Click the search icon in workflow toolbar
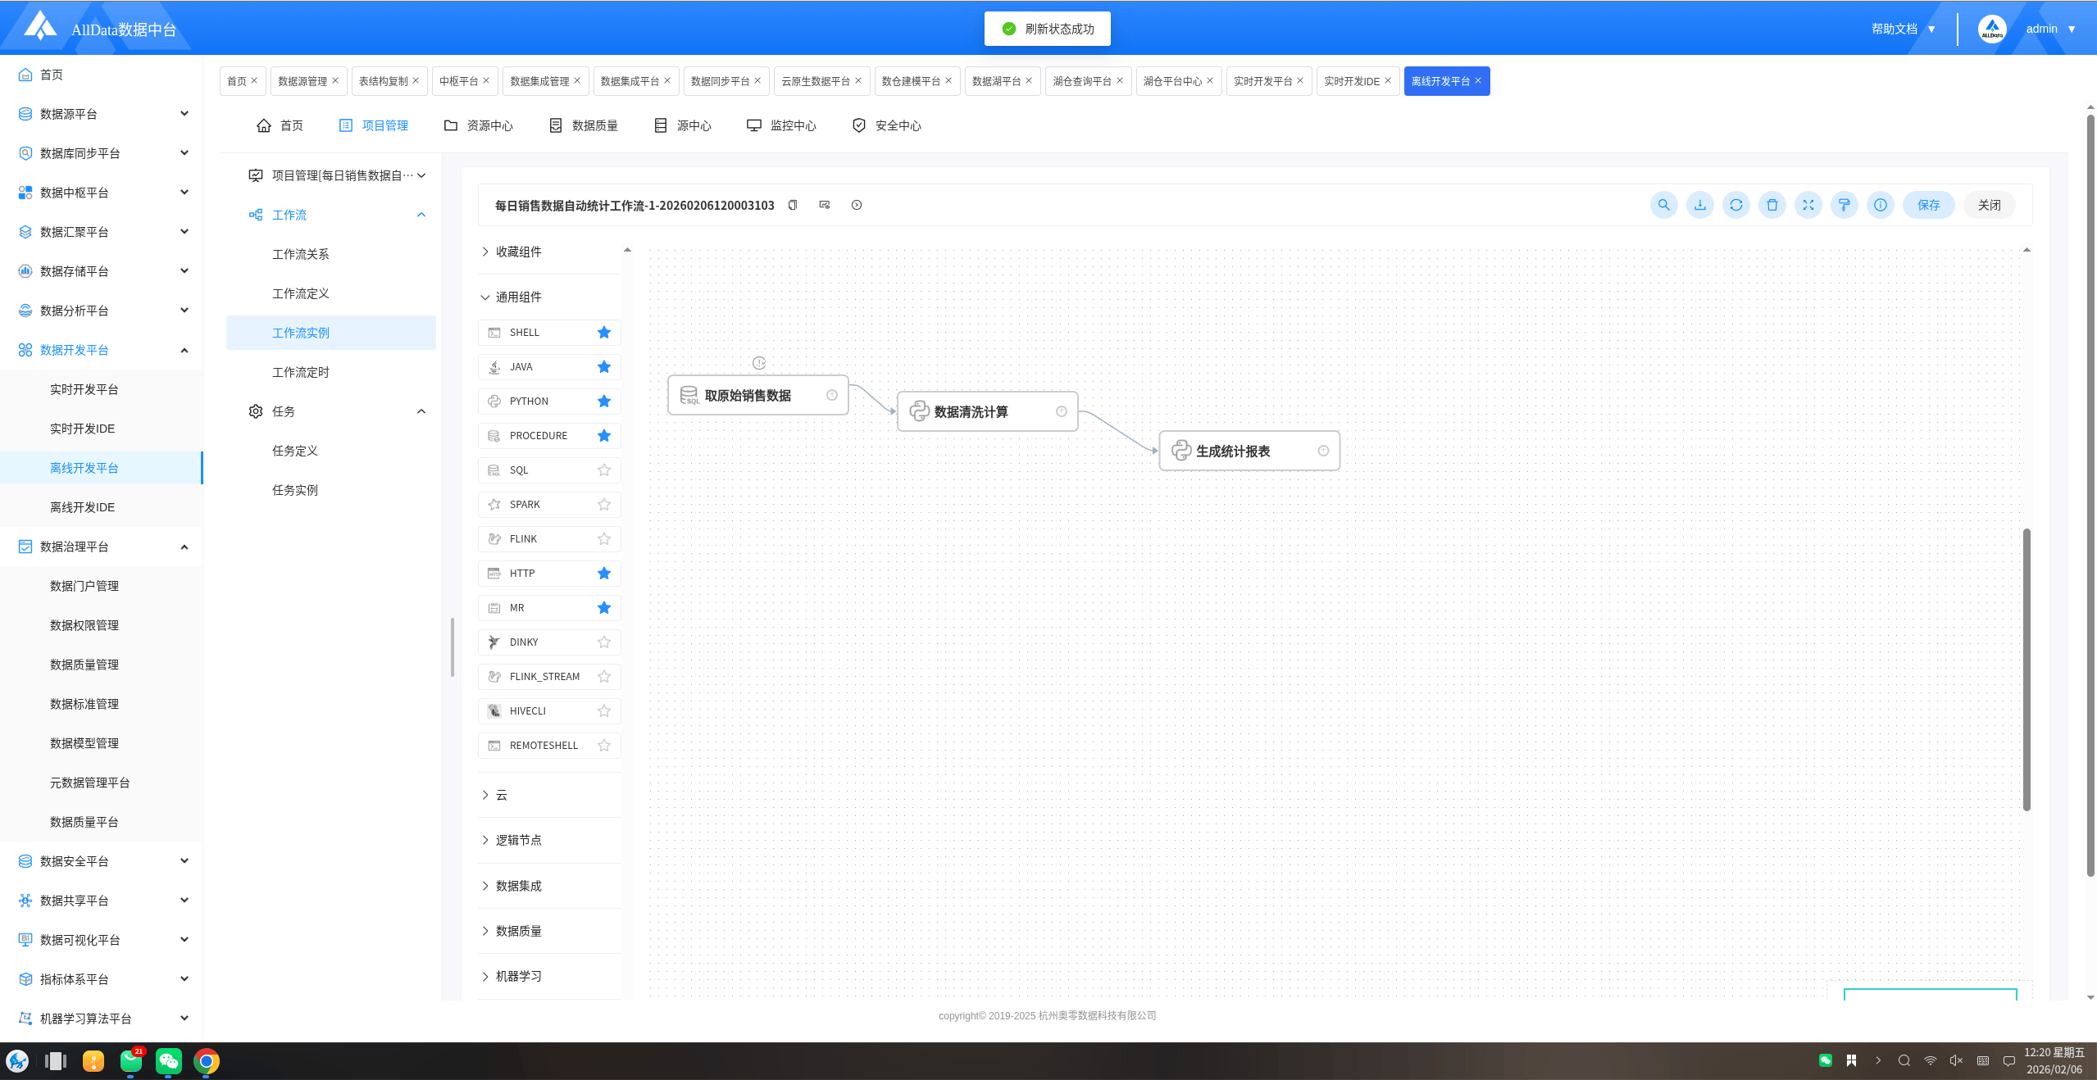The height and width of the screenshot is (1080, 2097). tap(1663, 205)
